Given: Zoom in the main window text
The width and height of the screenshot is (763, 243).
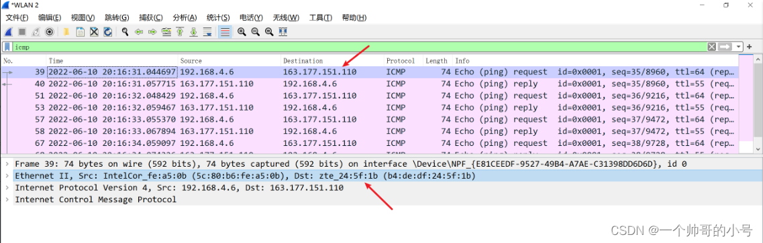Looking at the screenshot, I should tap(242, 32).
